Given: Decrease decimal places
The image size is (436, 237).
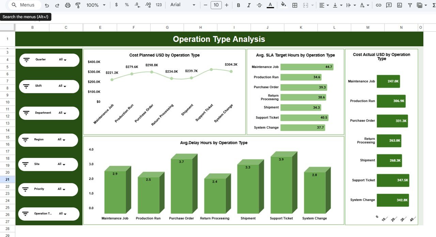Looking at the screenshot, I should click(137, 5).
